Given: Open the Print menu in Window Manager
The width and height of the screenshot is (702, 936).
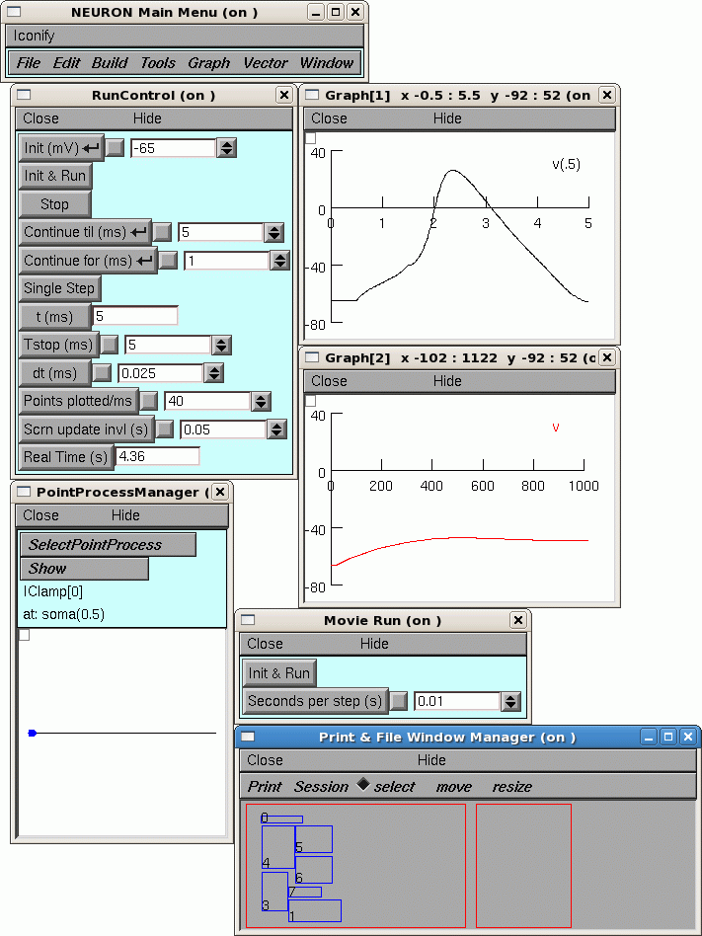Looking at the screenshot, I should pyautogui.click(x=265, y=787).
